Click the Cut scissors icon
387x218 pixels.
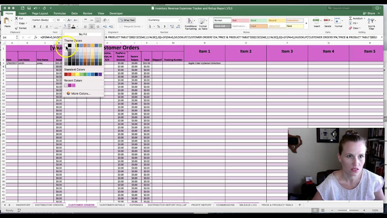pyautogui.click(x=17, y=18)
